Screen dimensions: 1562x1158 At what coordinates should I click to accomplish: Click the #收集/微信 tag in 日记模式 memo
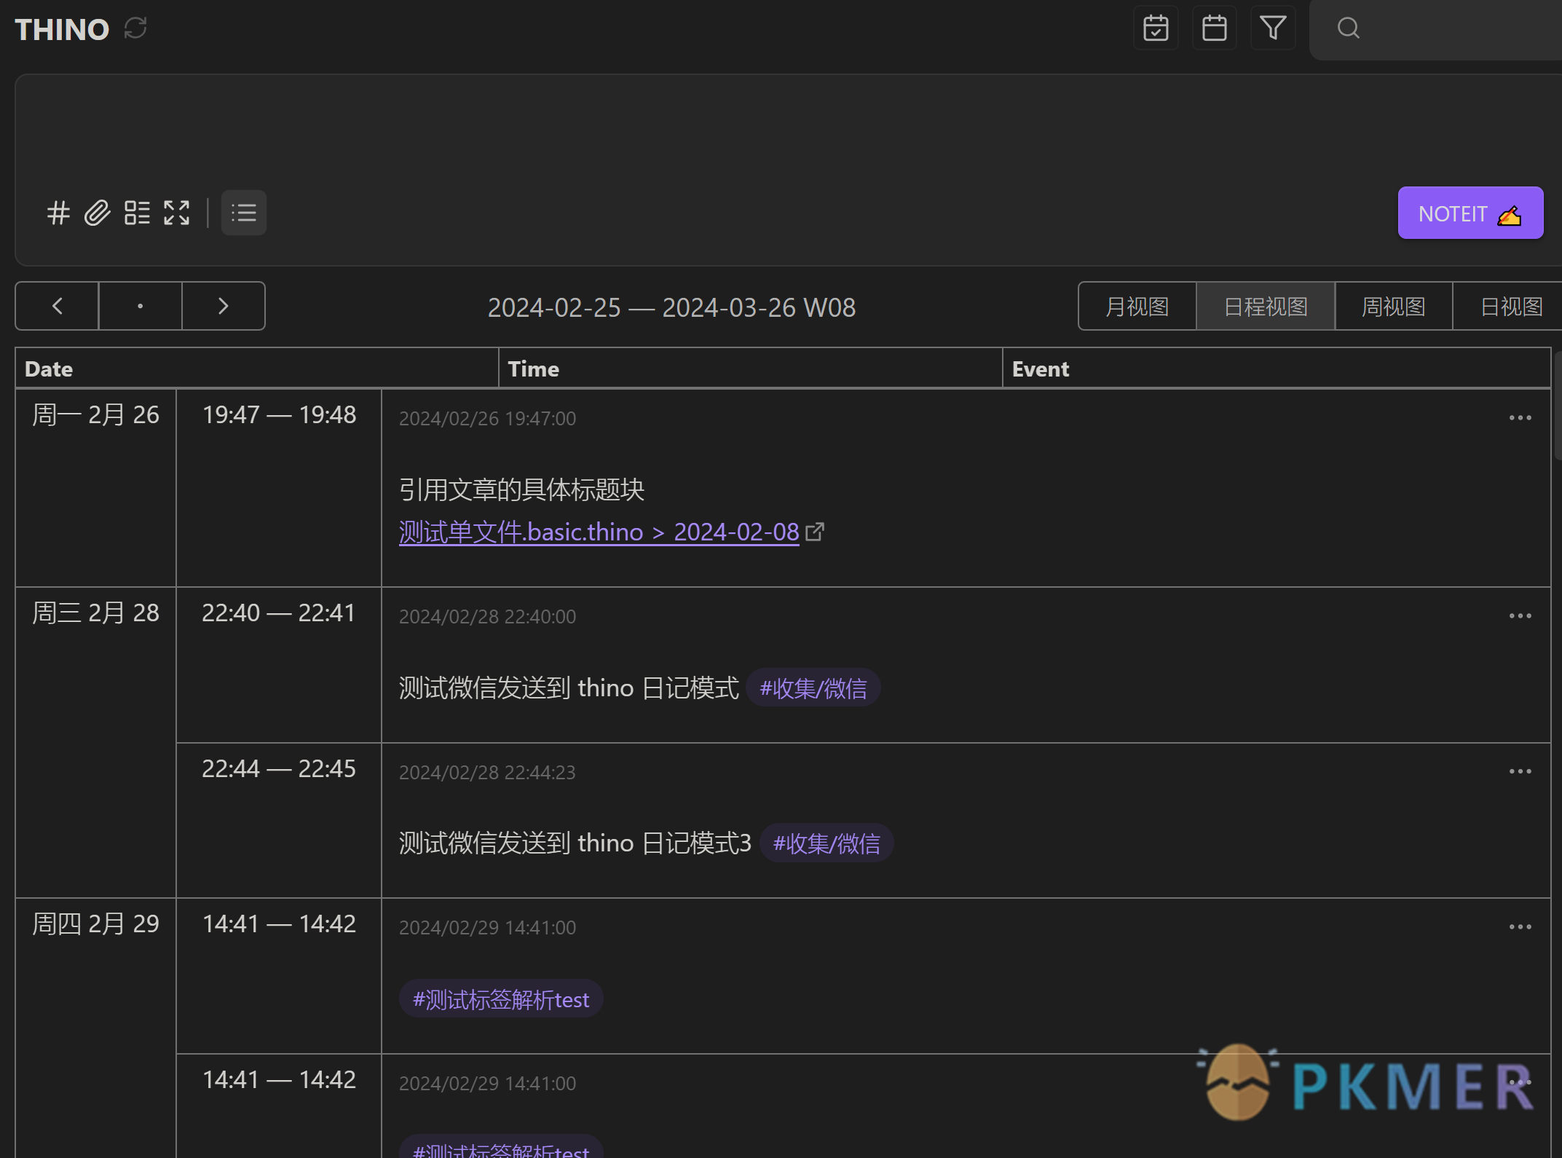pyautogui.click(x=813, y=688)
